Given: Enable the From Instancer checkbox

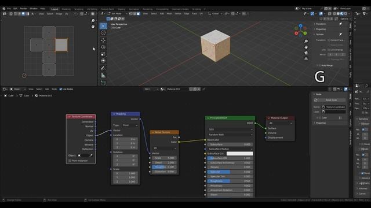Looking at the screenshot, I should [70, 161].
